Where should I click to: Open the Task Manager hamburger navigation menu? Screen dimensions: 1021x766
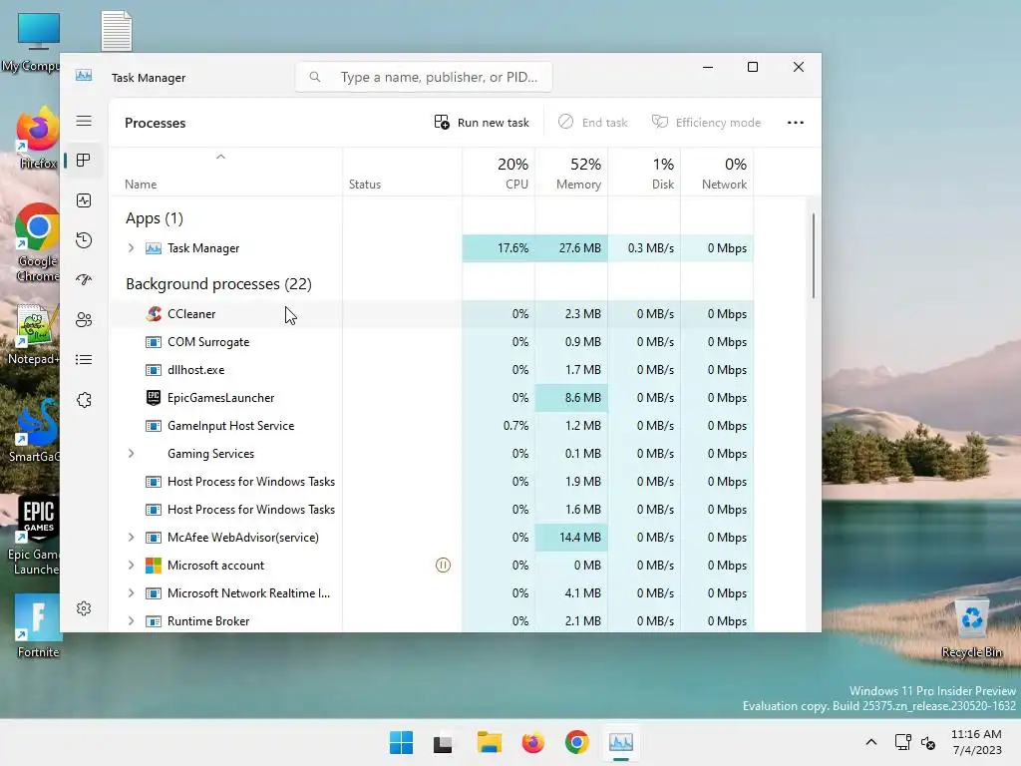point(84,121)
